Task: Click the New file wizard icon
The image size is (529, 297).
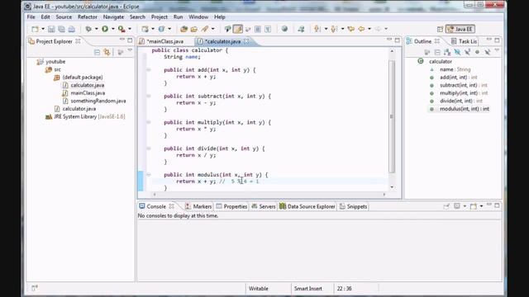Action: click(x=35, y=29)
